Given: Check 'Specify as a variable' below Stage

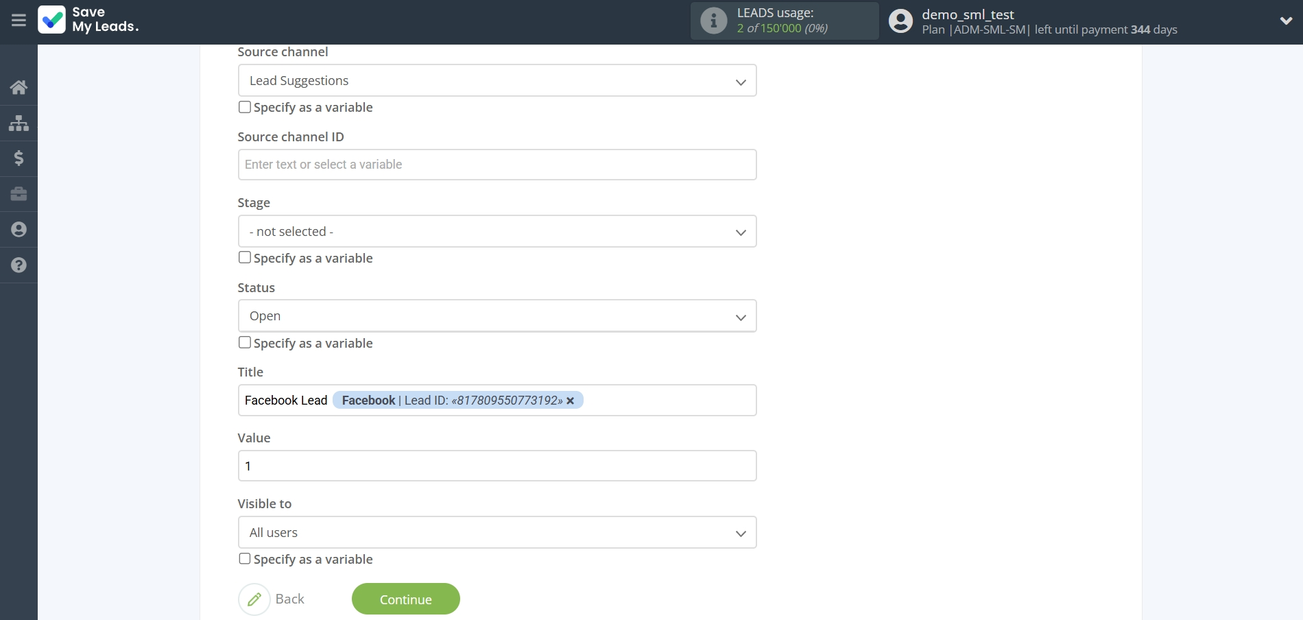Looking at the screenshot, I should coord(244,257).
